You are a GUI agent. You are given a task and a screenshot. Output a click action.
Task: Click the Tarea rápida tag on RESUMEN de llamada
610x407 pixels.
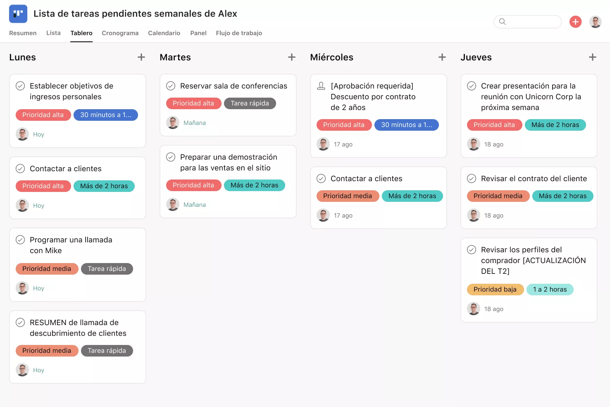pyautogui.click(x=107, y=351)
